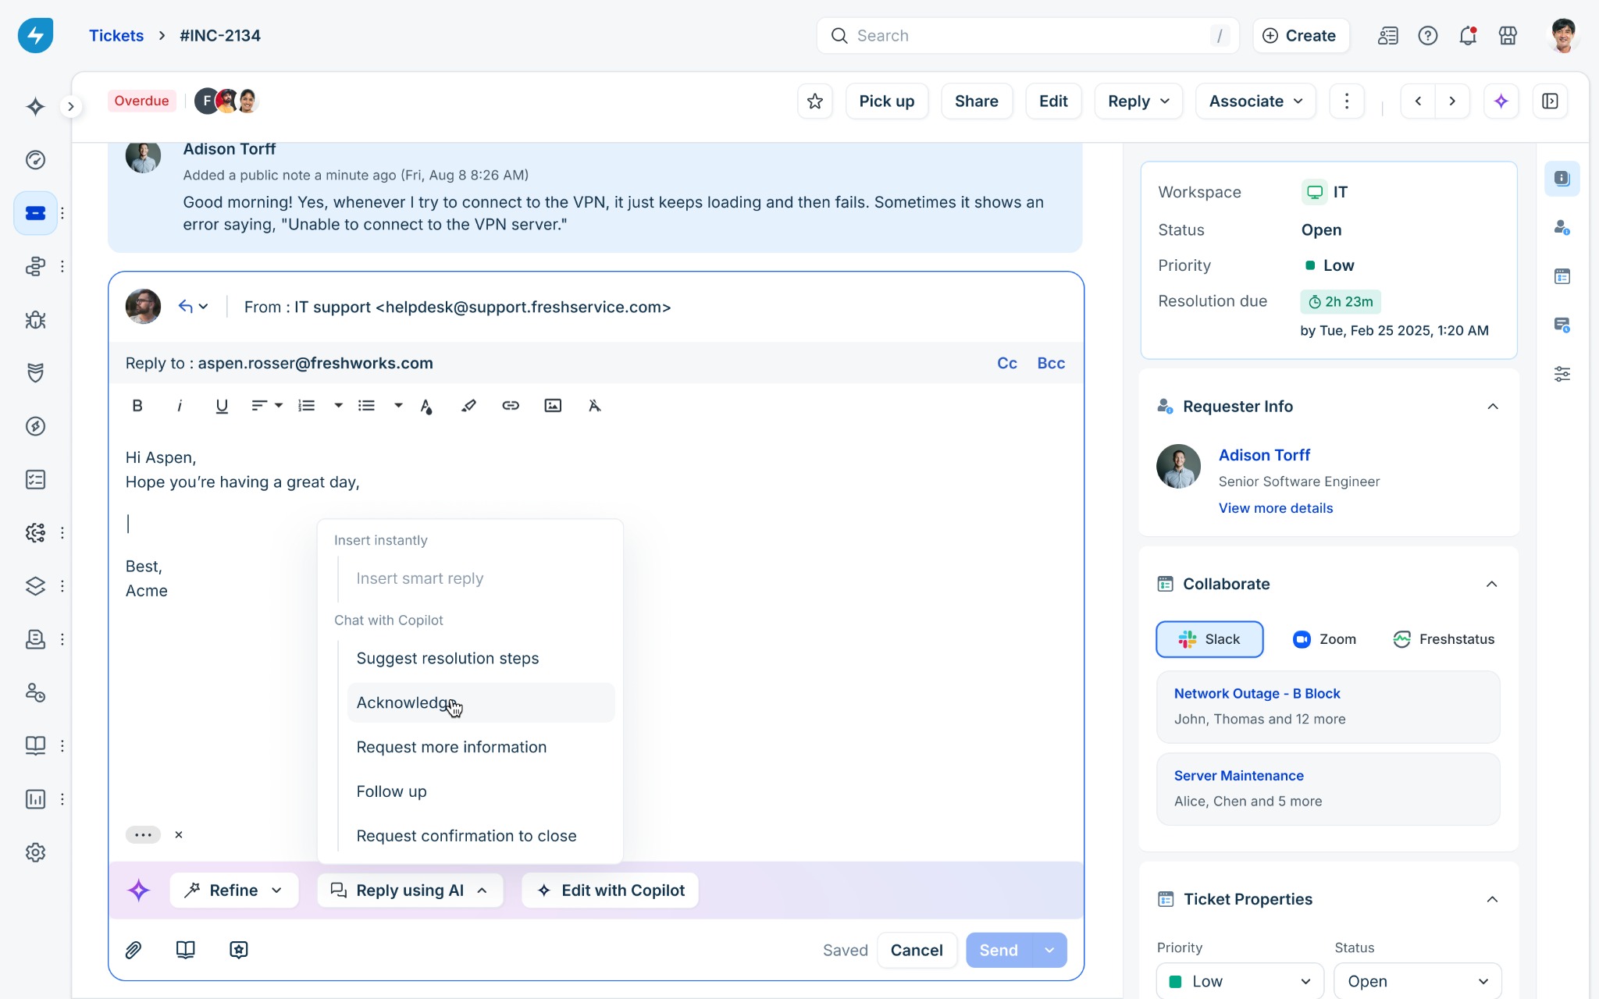The height and width of the screenshot is (999, 1599).
Task: Clear text formatting in the editor
Action: tap(595, 406)
